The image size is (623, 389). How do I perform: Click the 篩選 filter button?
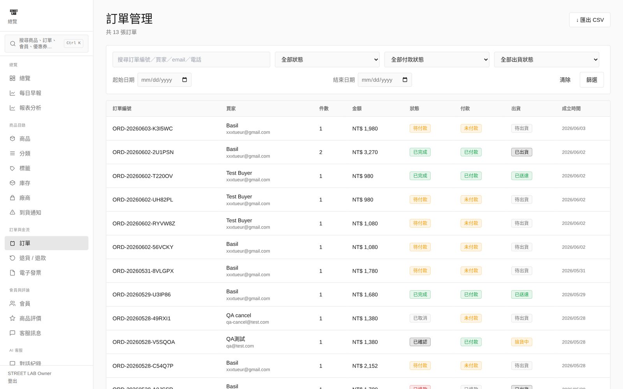(x=591, y=80)
